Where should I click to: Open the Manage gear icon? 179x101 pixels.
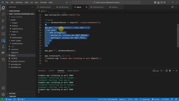click(3, 94)
